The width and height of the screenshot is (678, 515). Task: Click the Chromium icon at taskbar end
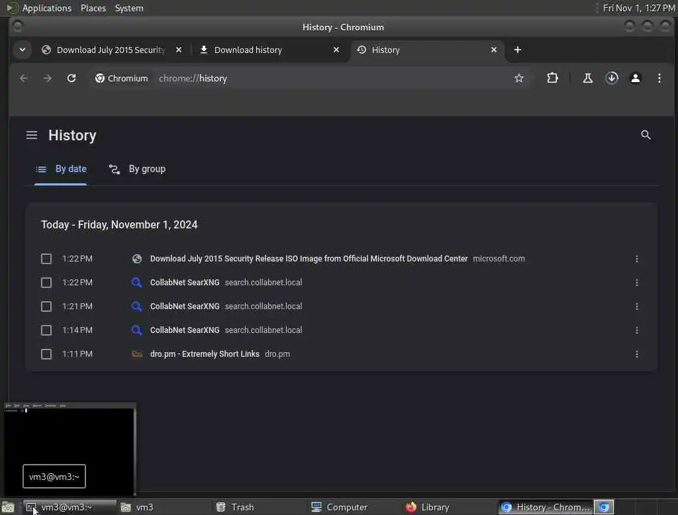pyautogui.click(x=604, y=507)
